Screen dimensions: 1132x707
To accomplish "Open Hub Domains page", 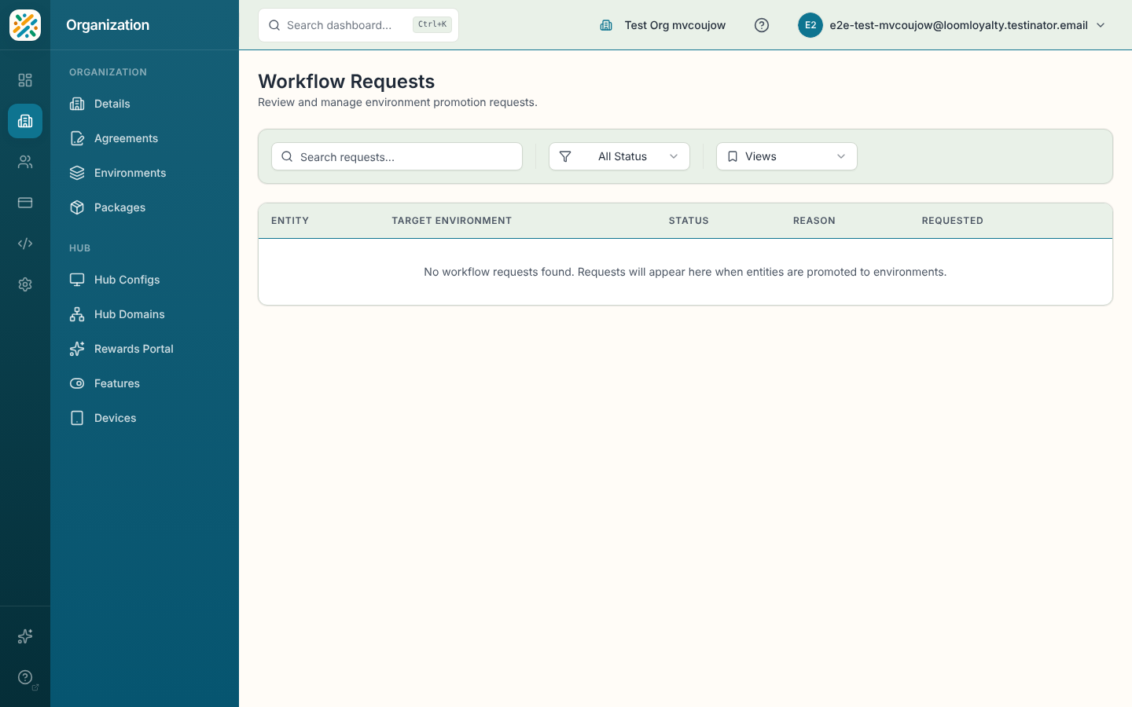I will click(145, 314).
